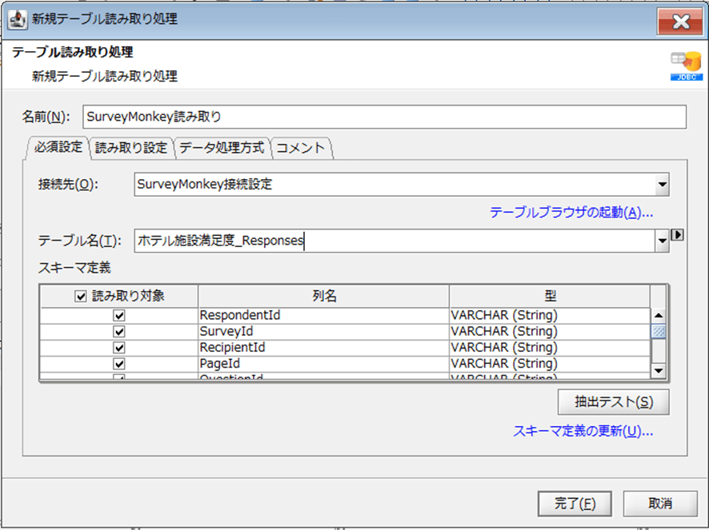This screenshot has width=709, height=530.
Task: Open the コメント tab
Action: click(301, 148)
